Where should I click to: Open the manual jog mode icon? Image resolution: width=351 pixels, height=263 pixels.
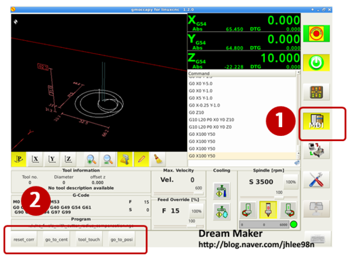pyautogui.click(x=316, y=92)
